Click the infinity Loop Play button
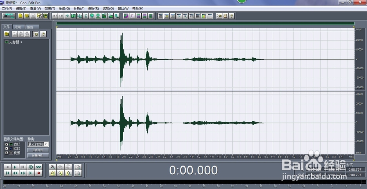 point(39,167)
